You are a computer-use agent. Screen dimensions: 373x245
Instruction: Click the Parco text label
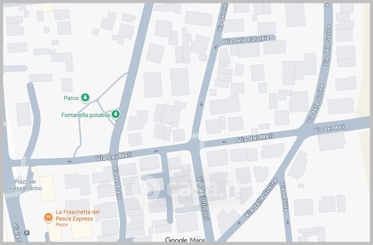pos(71,98)
